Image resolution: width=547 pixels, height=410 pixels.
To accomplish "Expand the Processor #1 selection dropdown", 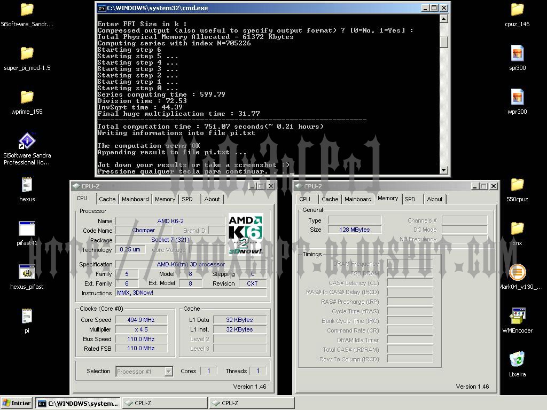I will 168,372.
